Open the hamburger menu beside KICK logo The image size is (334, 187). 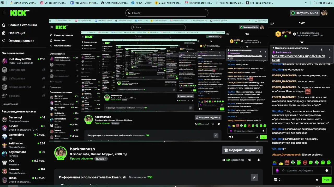(4, 13)
